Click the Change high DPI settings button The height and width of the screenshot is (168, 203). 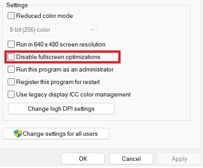[x=61, y=109]
